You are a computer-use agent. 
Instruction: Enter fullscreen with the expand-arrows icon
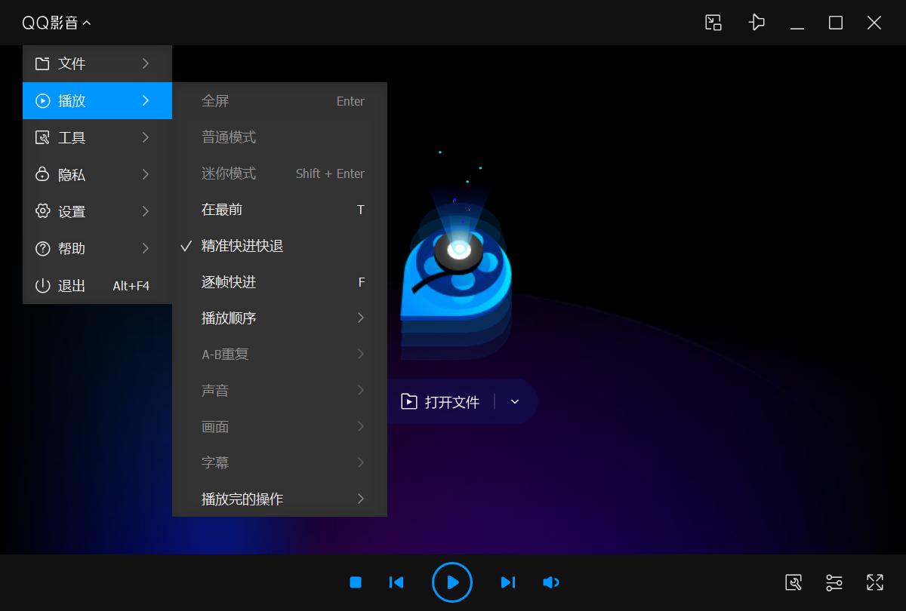[875, 582]
